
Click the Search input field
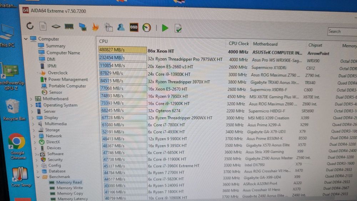[342, 31]
